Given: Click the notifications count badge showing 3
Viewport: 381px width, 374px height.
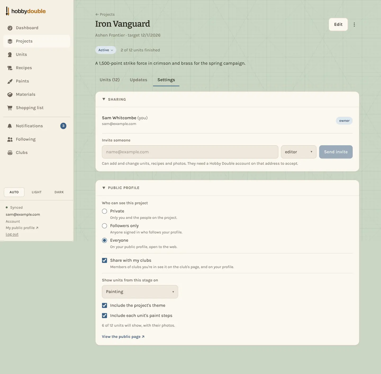Looking at the screenshot, I should (63, 126).
